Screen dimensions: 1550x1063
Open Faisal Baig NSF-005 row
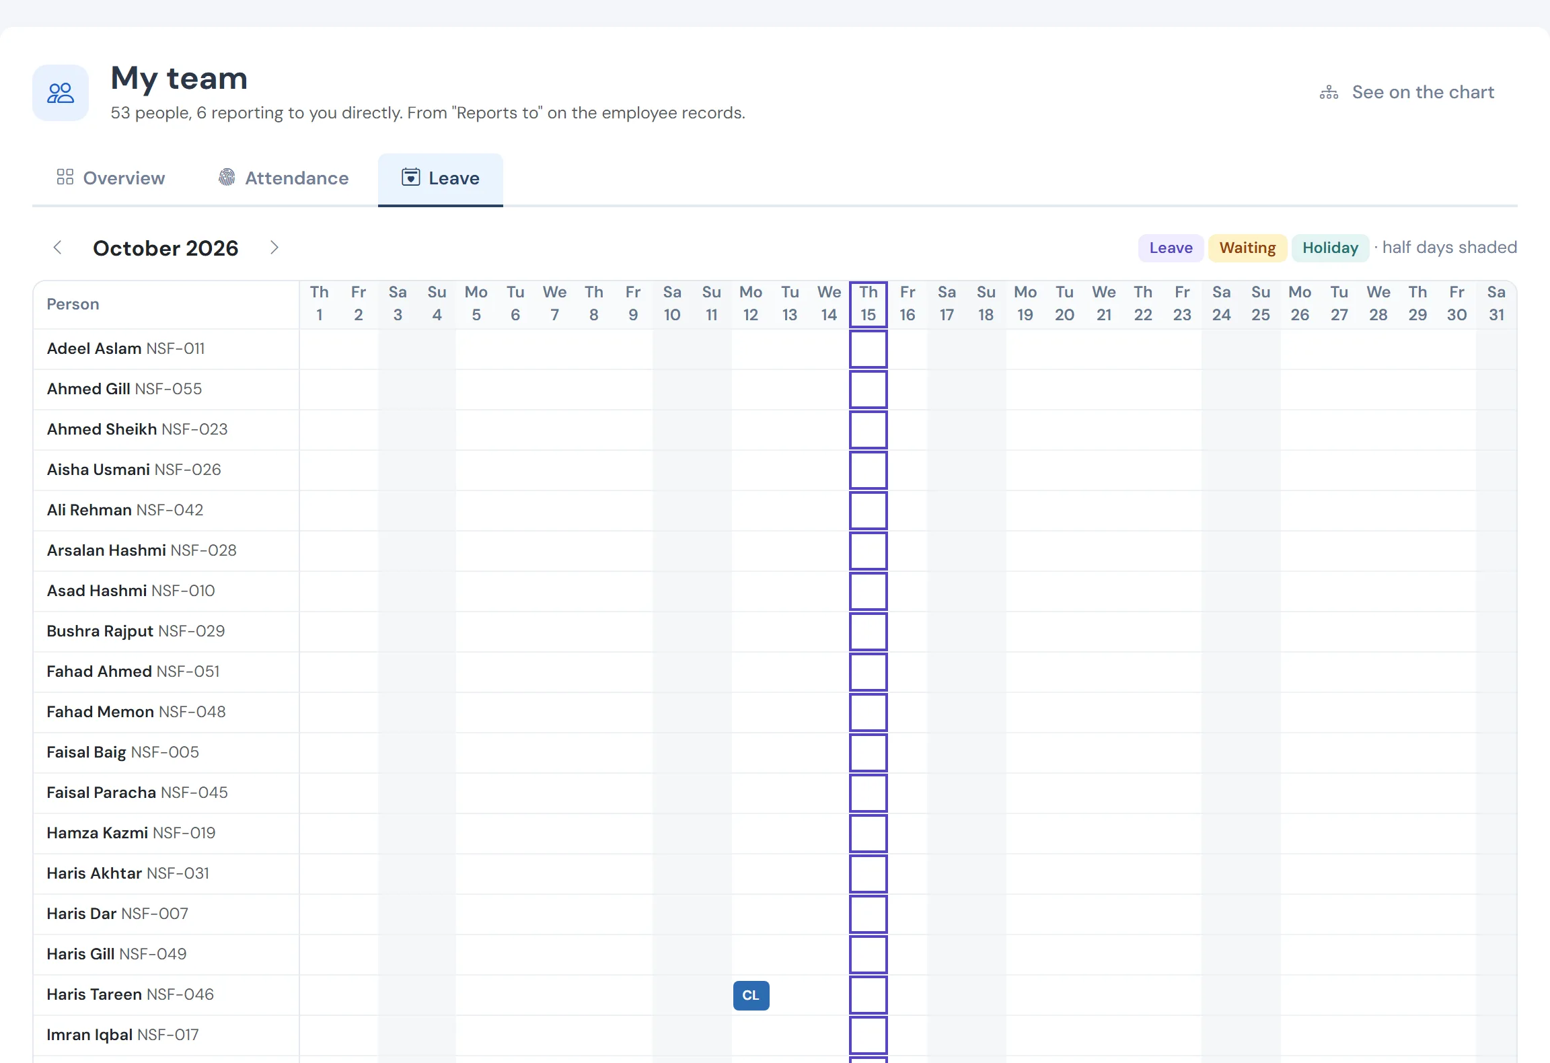775,753
